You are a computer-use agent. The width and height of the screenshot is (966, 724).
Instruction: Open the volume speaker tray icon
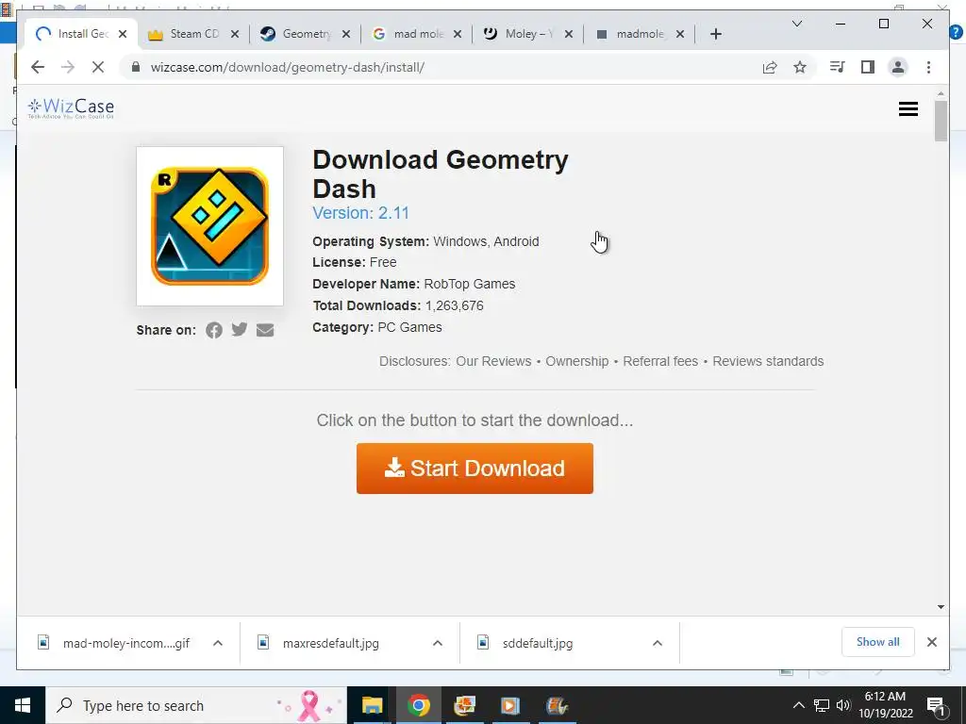coord(843,705)
